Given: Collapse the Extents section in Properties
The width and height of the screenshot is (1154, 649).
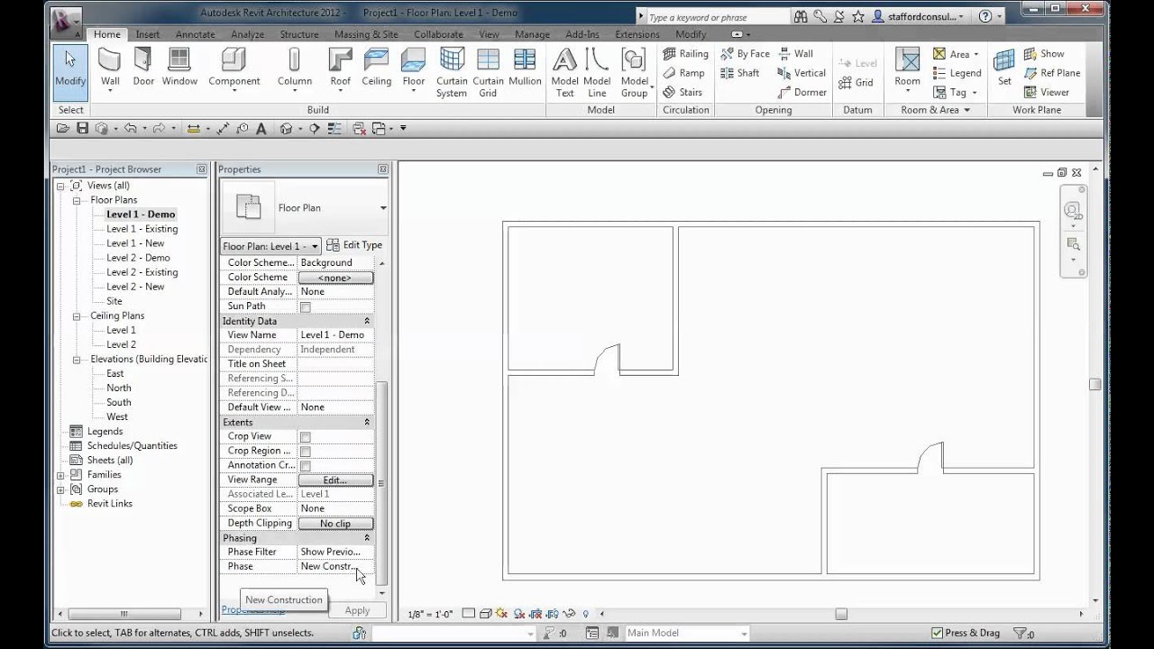Looking at the screenshot, I should (x=367, y=422).
